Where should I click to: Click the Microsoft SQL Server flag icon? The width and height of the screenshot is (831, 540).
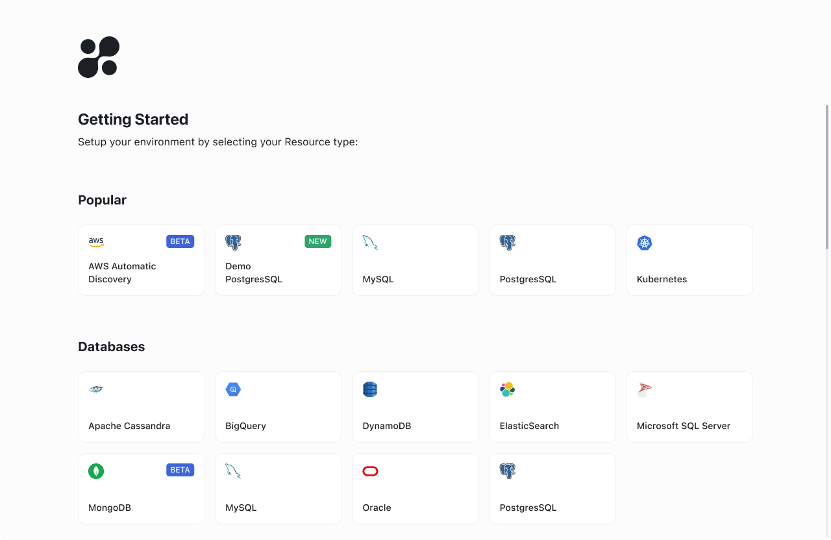[x=644, y=389]
